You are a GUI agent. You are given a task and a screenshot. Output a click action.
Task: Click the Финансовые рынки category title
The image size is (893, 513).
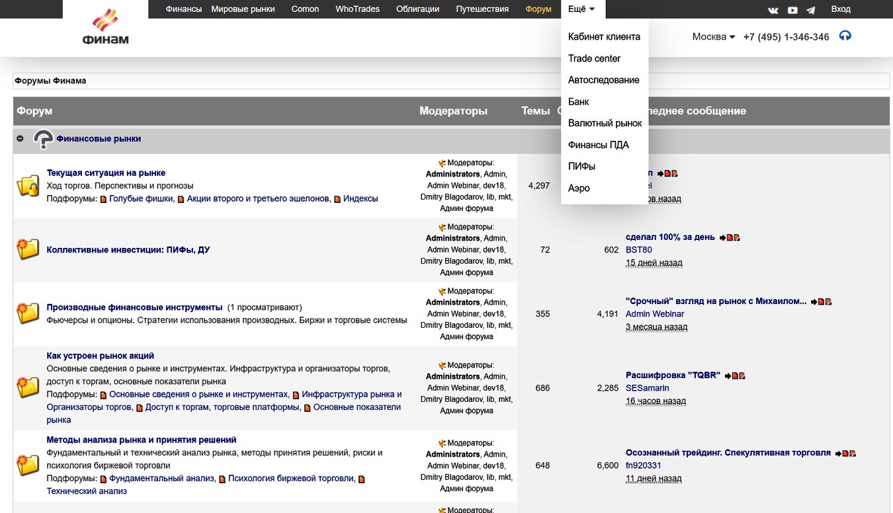99,139
